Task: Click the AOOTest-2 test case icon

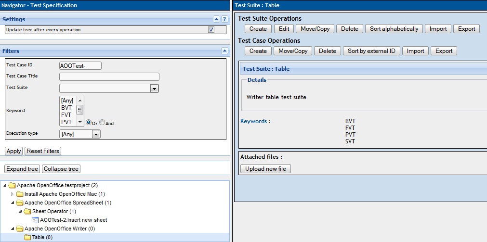Action: tap(36, 220)
